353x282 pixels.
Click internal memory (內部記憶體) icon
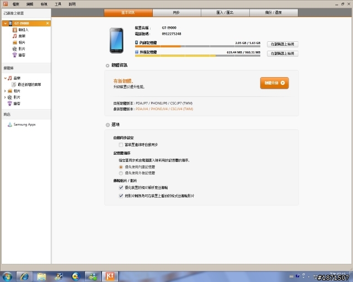point(136,42)
